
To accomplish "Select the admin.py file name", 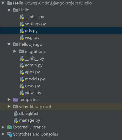I will point(34,65).
